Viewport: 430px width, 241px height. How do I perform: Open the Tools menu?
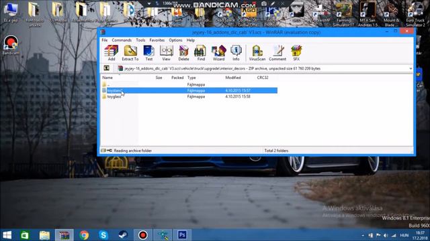coord(140,40)
